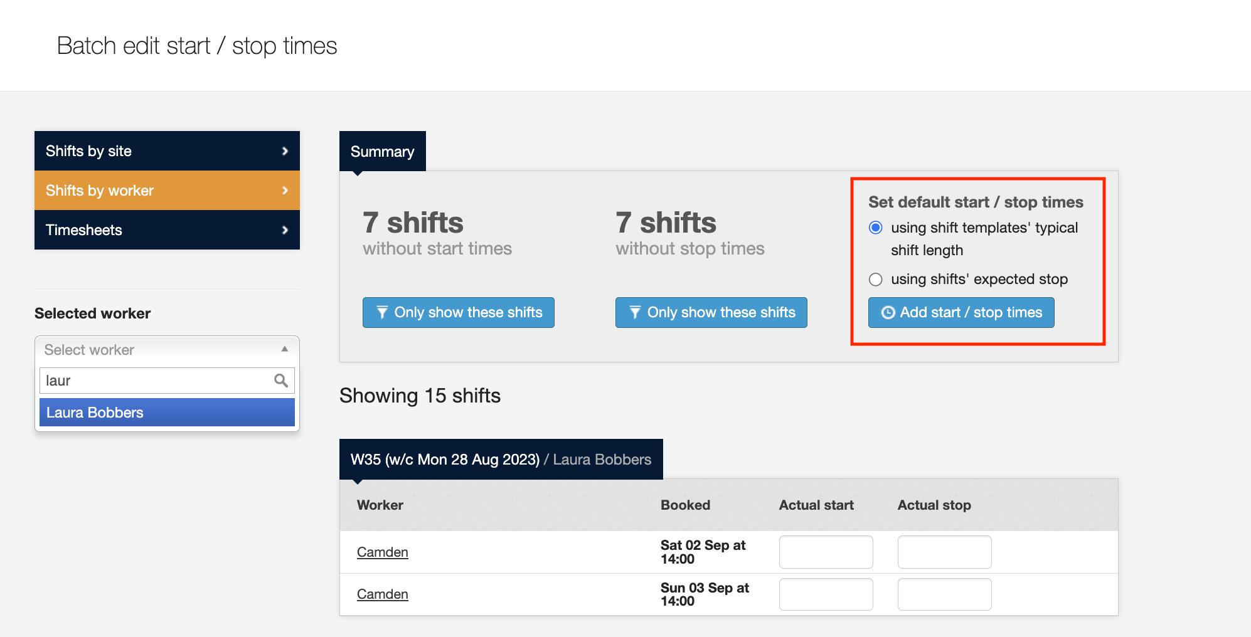Screen dimensions: 1251x637
Task: Click filter funnel icon under without stop times
Action: [634, 313]
